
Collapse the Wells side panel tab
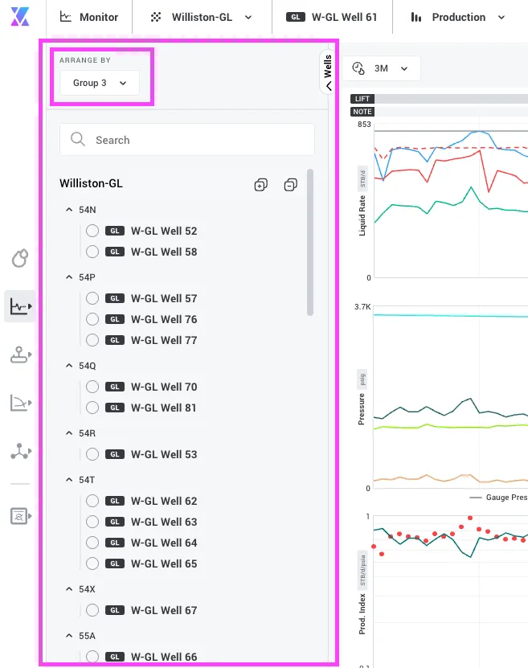(x=327, y=72)
